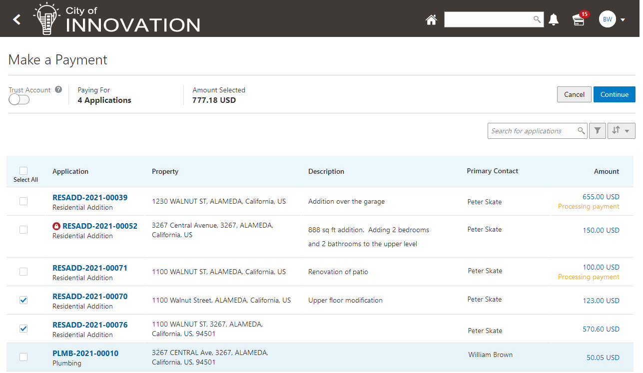The image size is (643, 373).
Task: Check the Select All checkbox
Action: pos(23,171)
